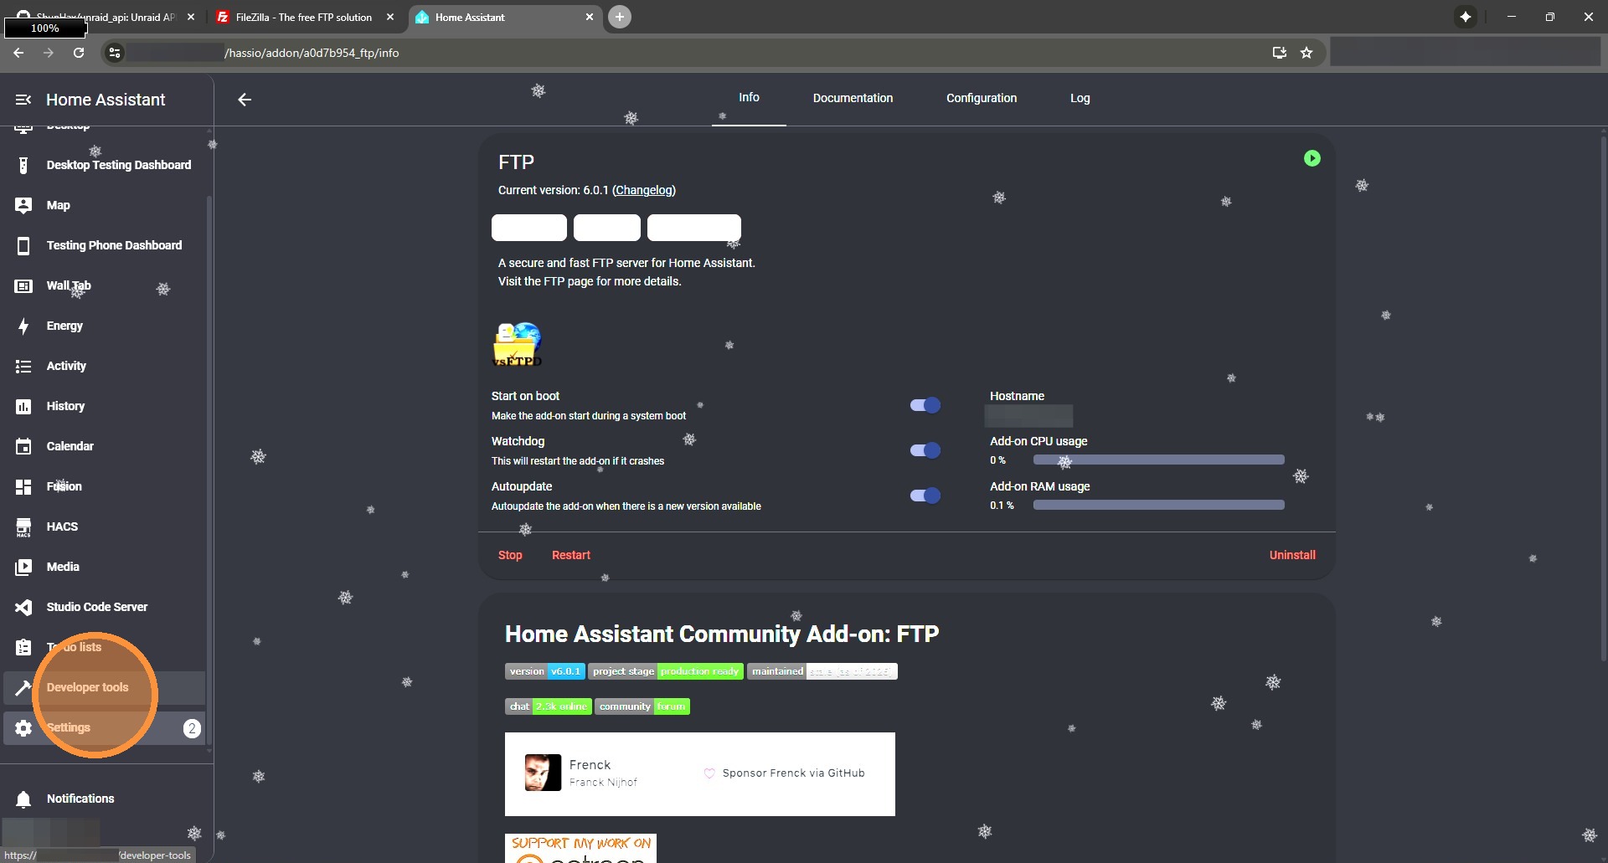Click the maintained badge

pos(822,671)
